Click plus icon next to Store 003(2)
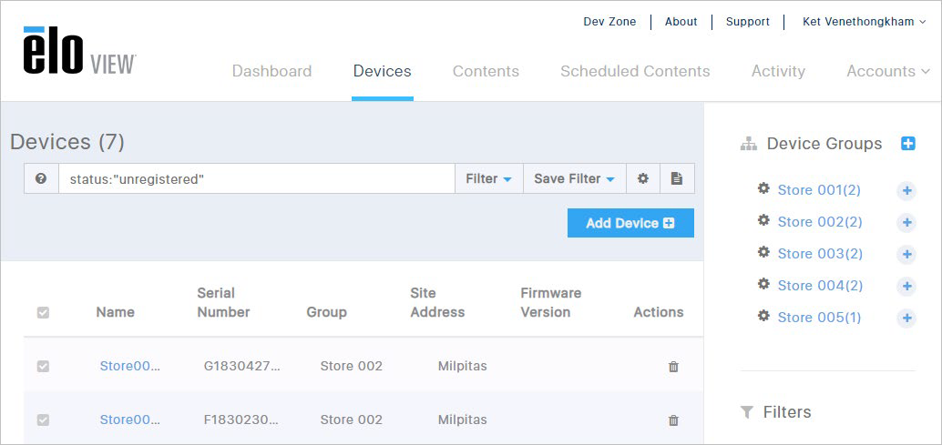 (906, 255)
